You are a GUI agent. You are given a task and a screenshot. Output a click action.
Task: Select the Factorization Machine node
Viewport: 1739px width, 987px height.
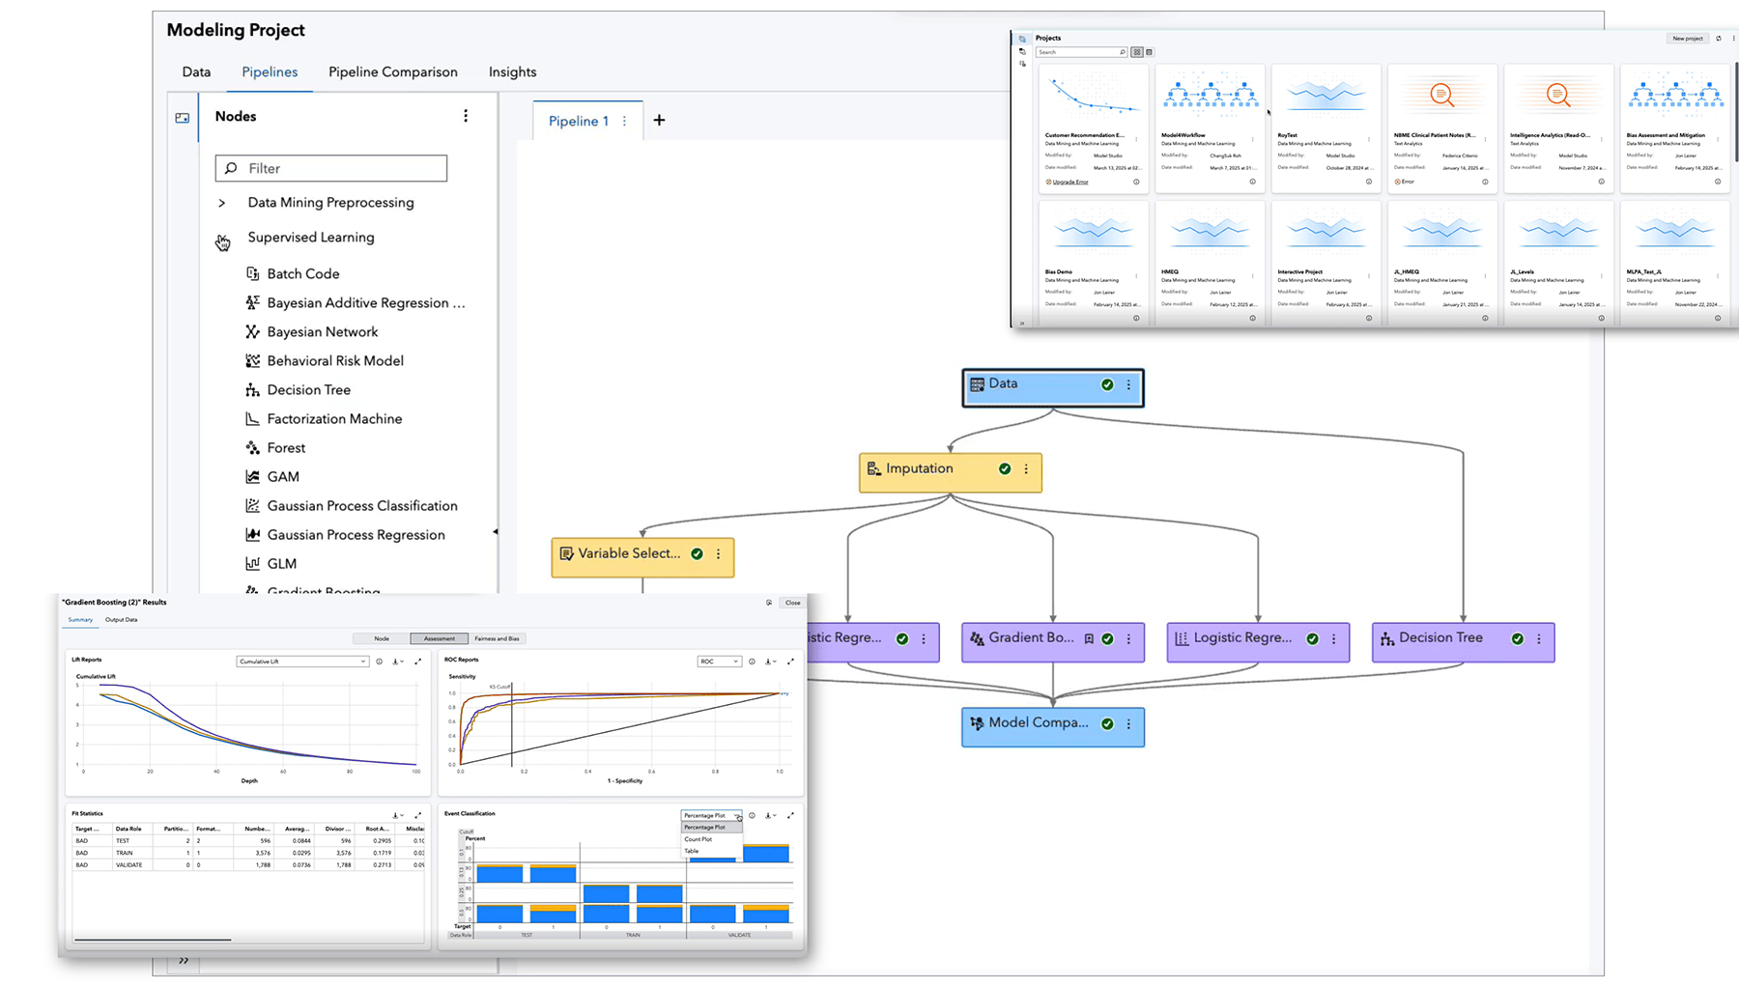(334, 418)
